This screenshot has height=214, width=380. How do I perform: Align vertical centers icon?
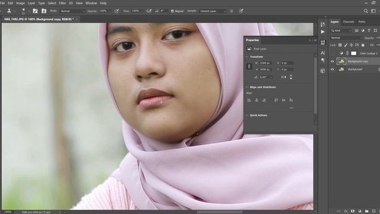click(x=284, y=100)
